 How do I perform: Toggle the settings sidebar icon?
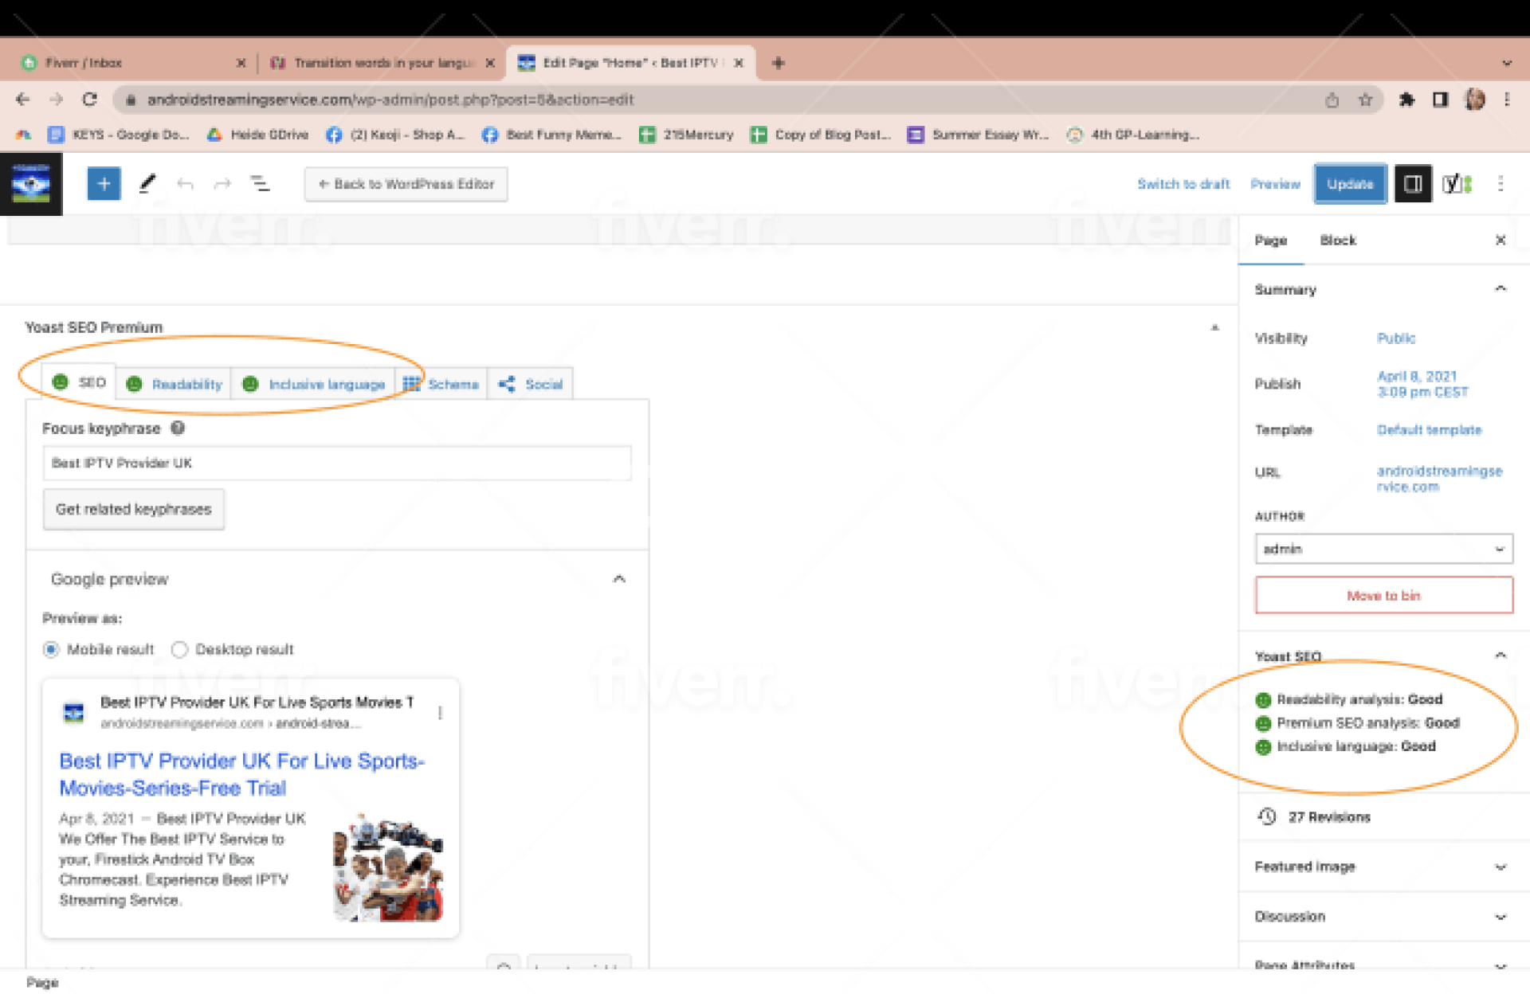point(1412,184)
